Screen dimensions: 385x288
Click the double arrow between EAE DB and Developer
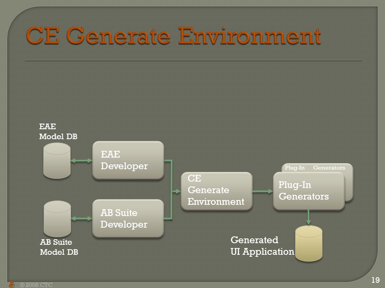pos(81,161)
